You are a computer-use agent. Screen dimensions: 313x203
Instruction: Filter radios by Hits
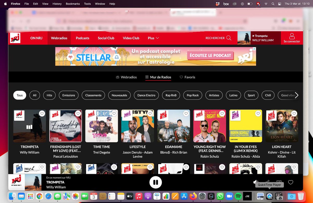[x=50, y=95]
